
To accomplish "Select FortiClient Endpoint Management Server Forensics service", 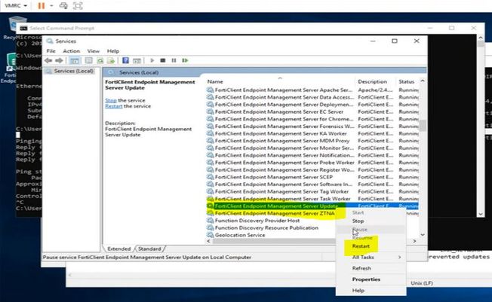I will pos(312,127).
